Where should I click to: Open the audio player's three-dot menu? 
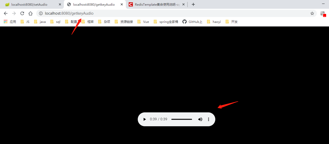209,119
